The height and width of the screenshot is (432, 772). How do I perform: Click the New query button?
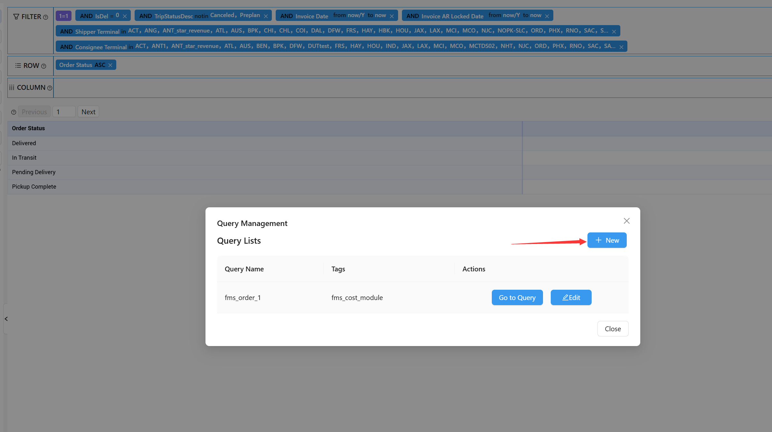click(x=607, y=240)
